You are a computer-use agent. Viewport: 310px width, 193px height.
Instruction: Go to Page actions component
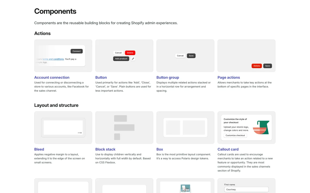[x=229, y=77]
